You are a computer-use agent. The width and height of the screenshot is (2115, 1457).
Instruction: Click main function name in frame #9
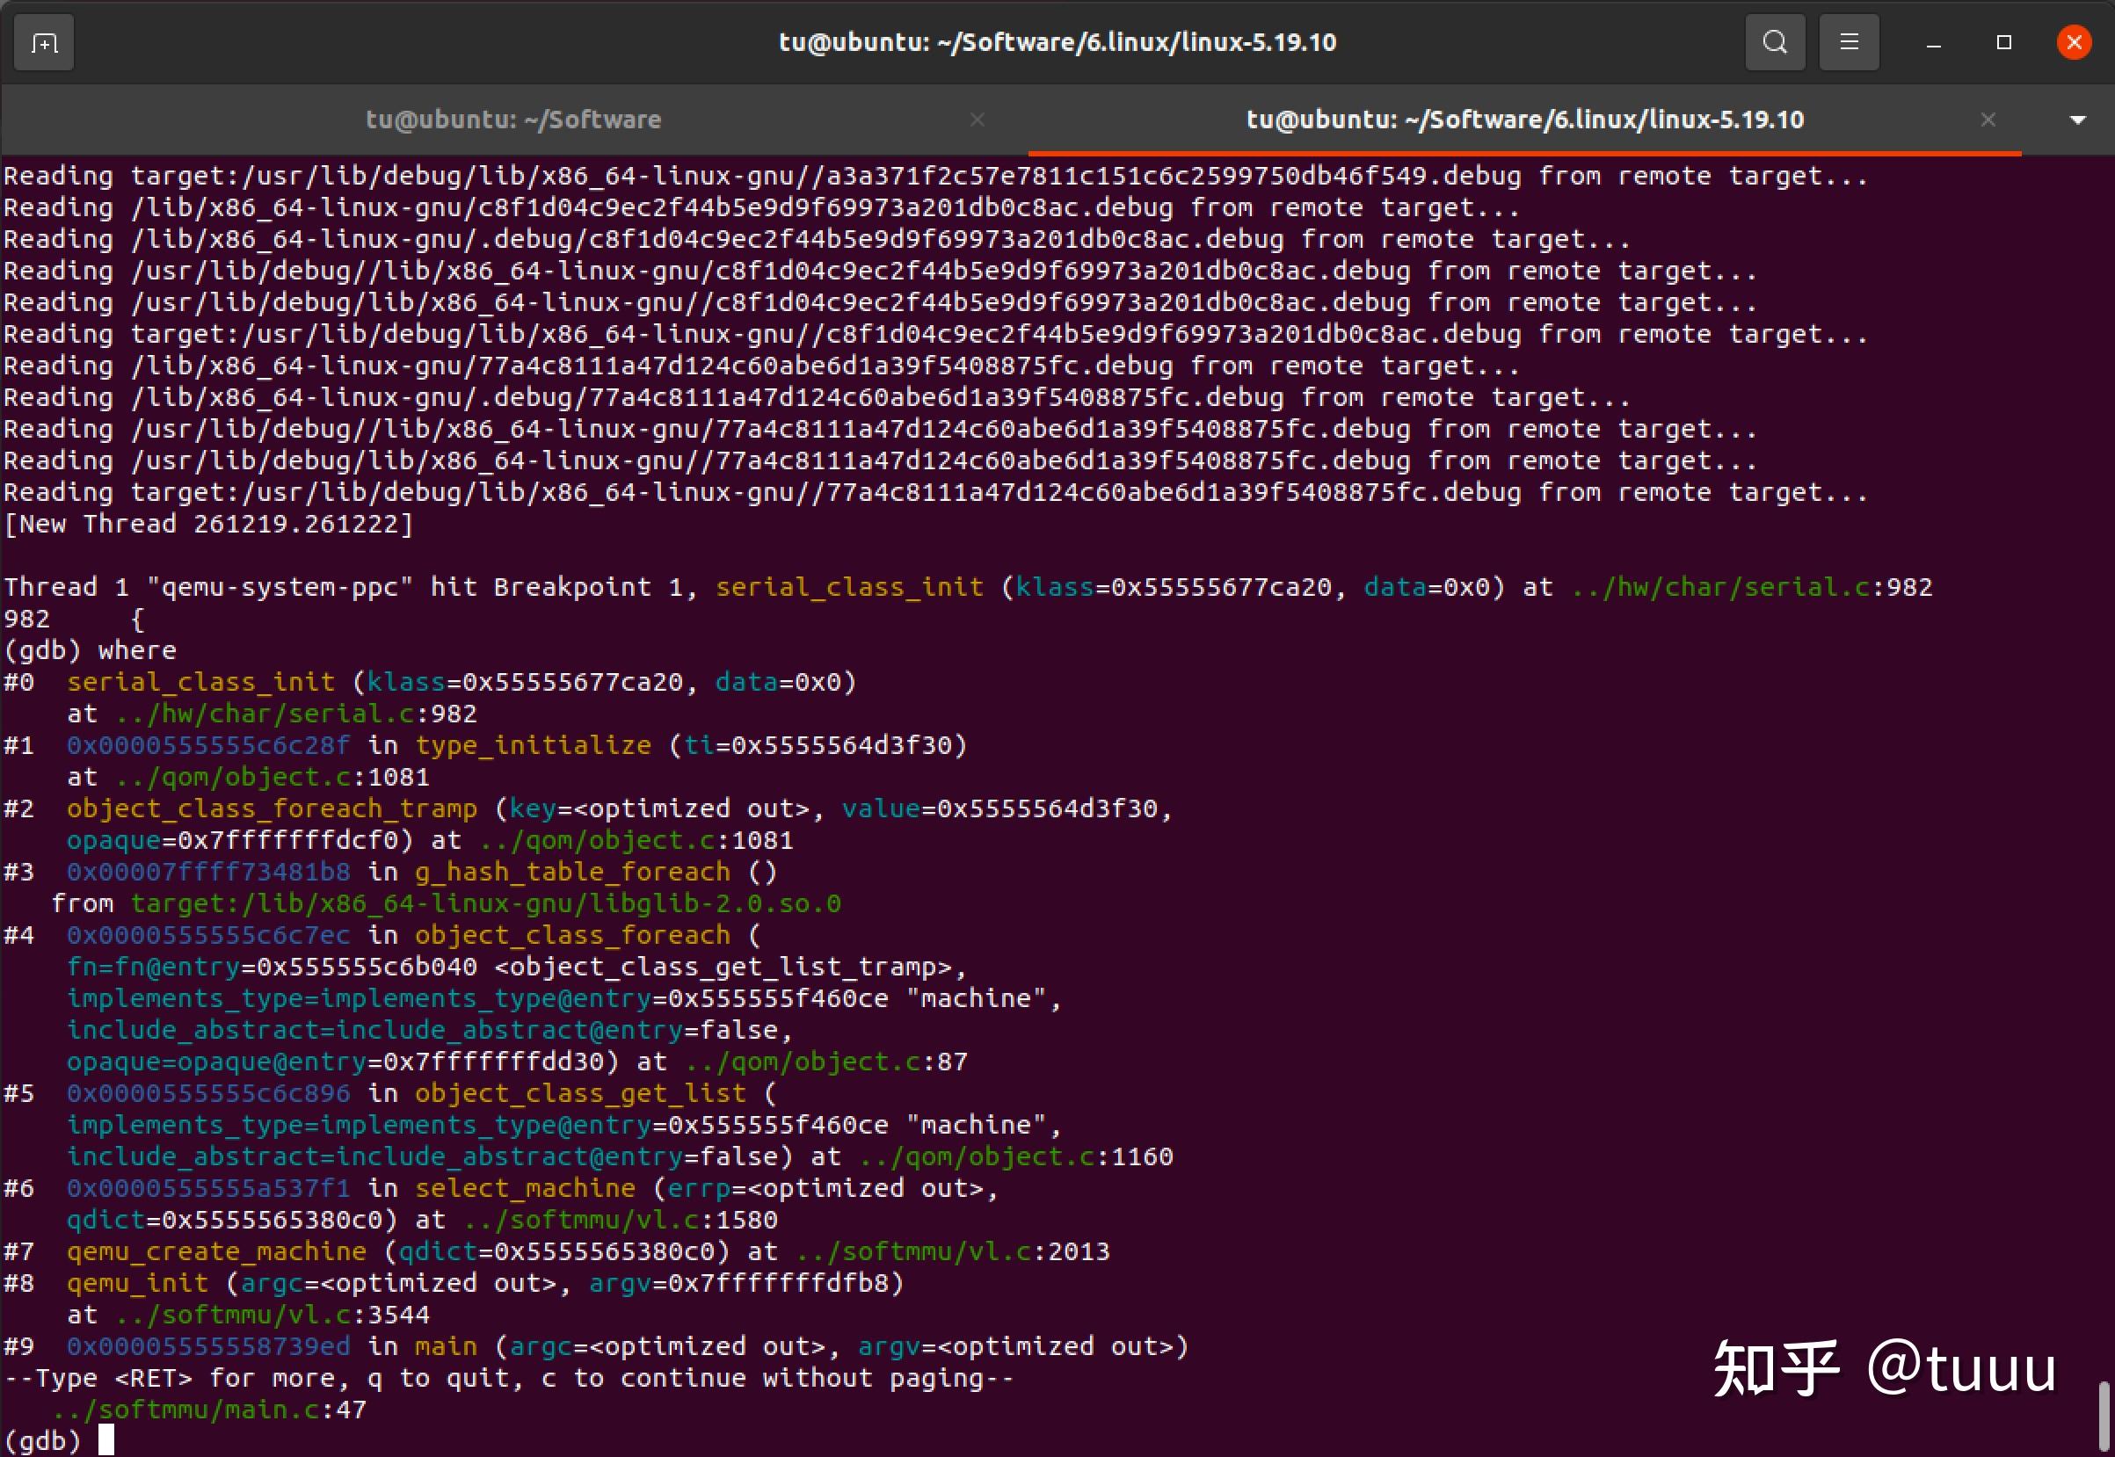coord(447,1347)
